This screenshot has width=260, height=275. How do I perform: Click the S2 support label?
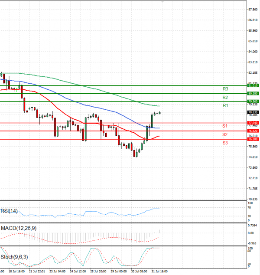[225, 134]
